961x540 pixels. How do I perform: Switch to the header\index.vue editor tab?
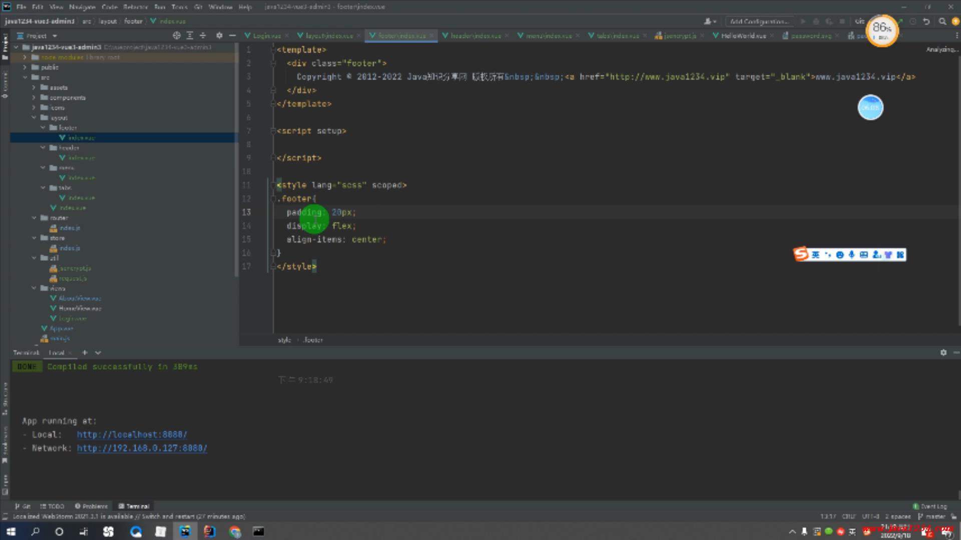coord(475,35)
